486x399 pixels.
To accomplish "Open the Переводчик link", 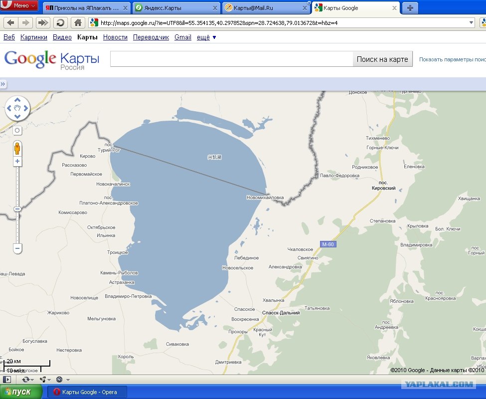I will (x=151, y=37).
